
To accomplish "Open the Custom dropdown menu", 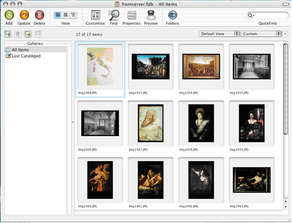I will 261,34.
